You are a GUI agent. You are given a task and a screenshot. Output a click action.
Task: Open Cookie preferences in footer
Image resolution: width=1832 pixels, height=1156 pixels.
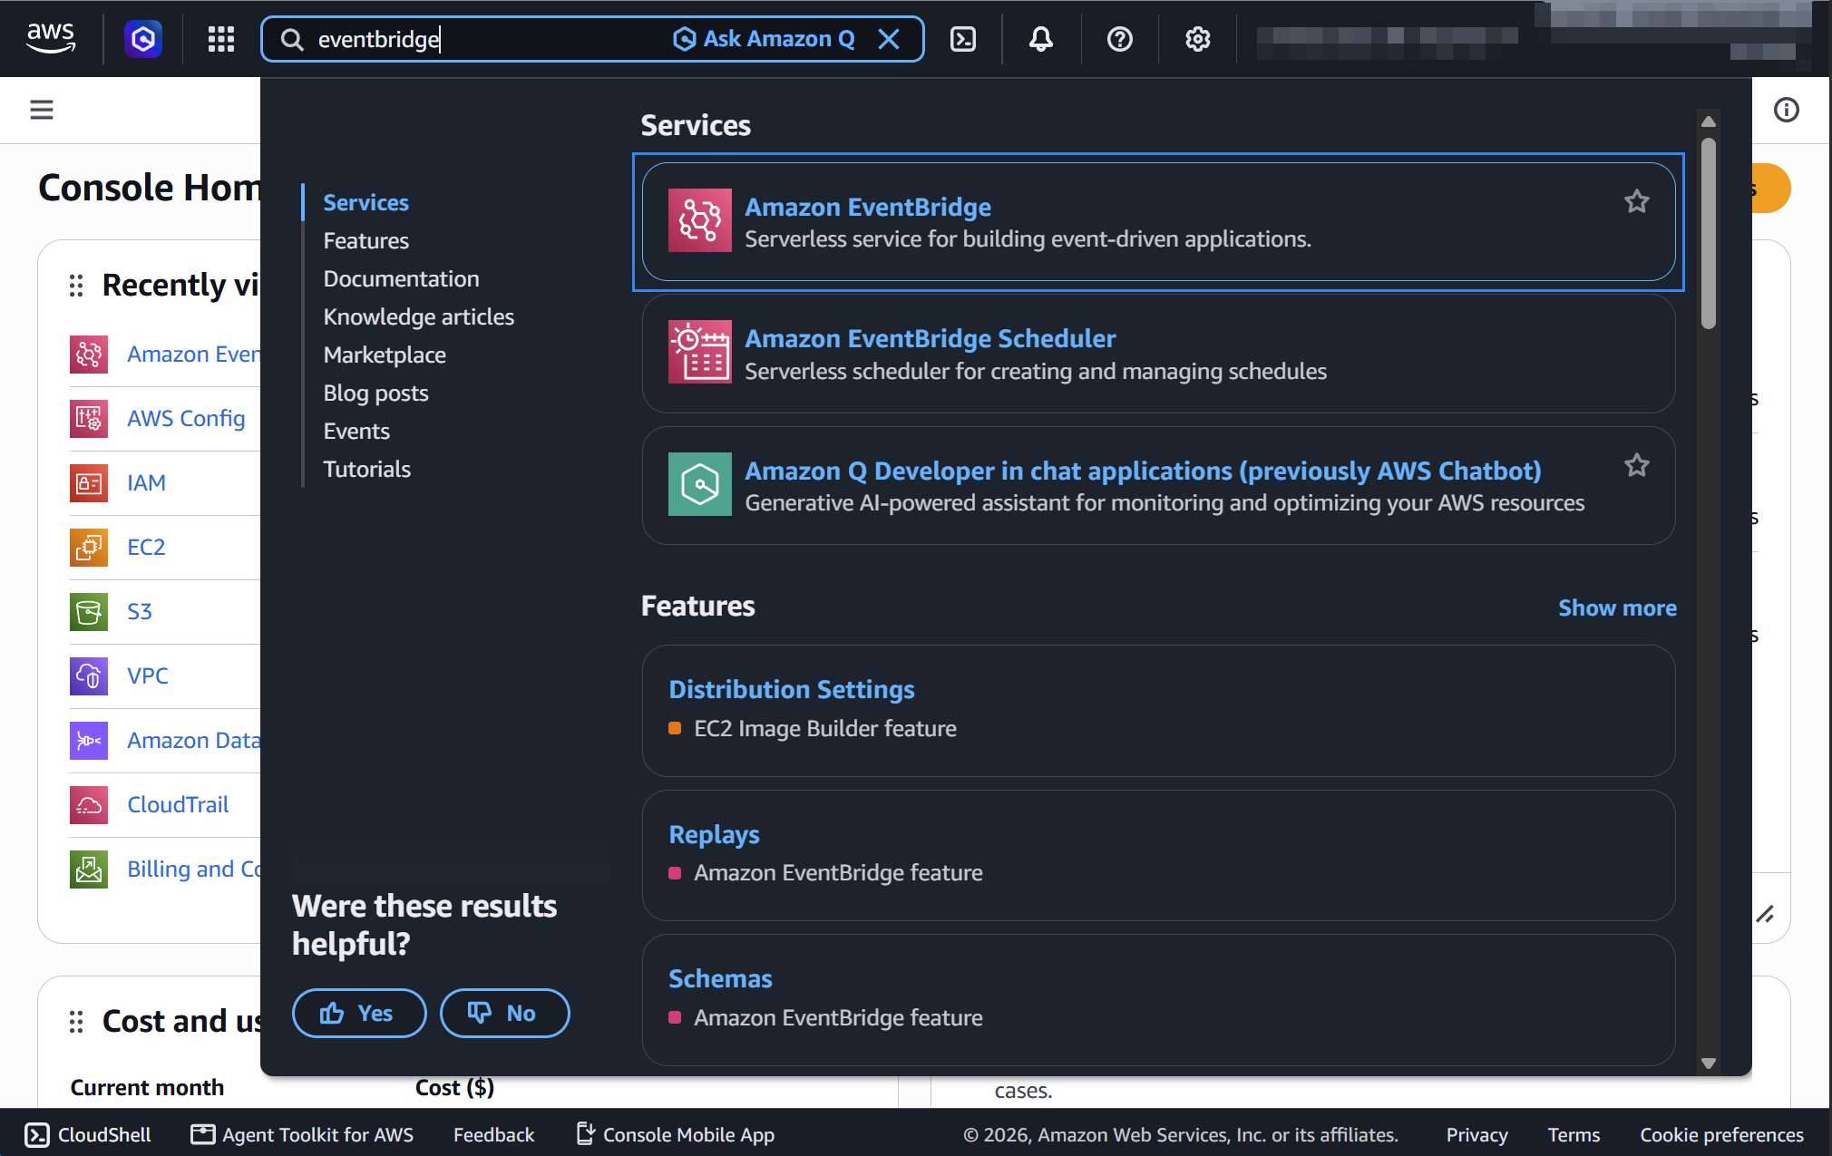tap(1721, 1134)
